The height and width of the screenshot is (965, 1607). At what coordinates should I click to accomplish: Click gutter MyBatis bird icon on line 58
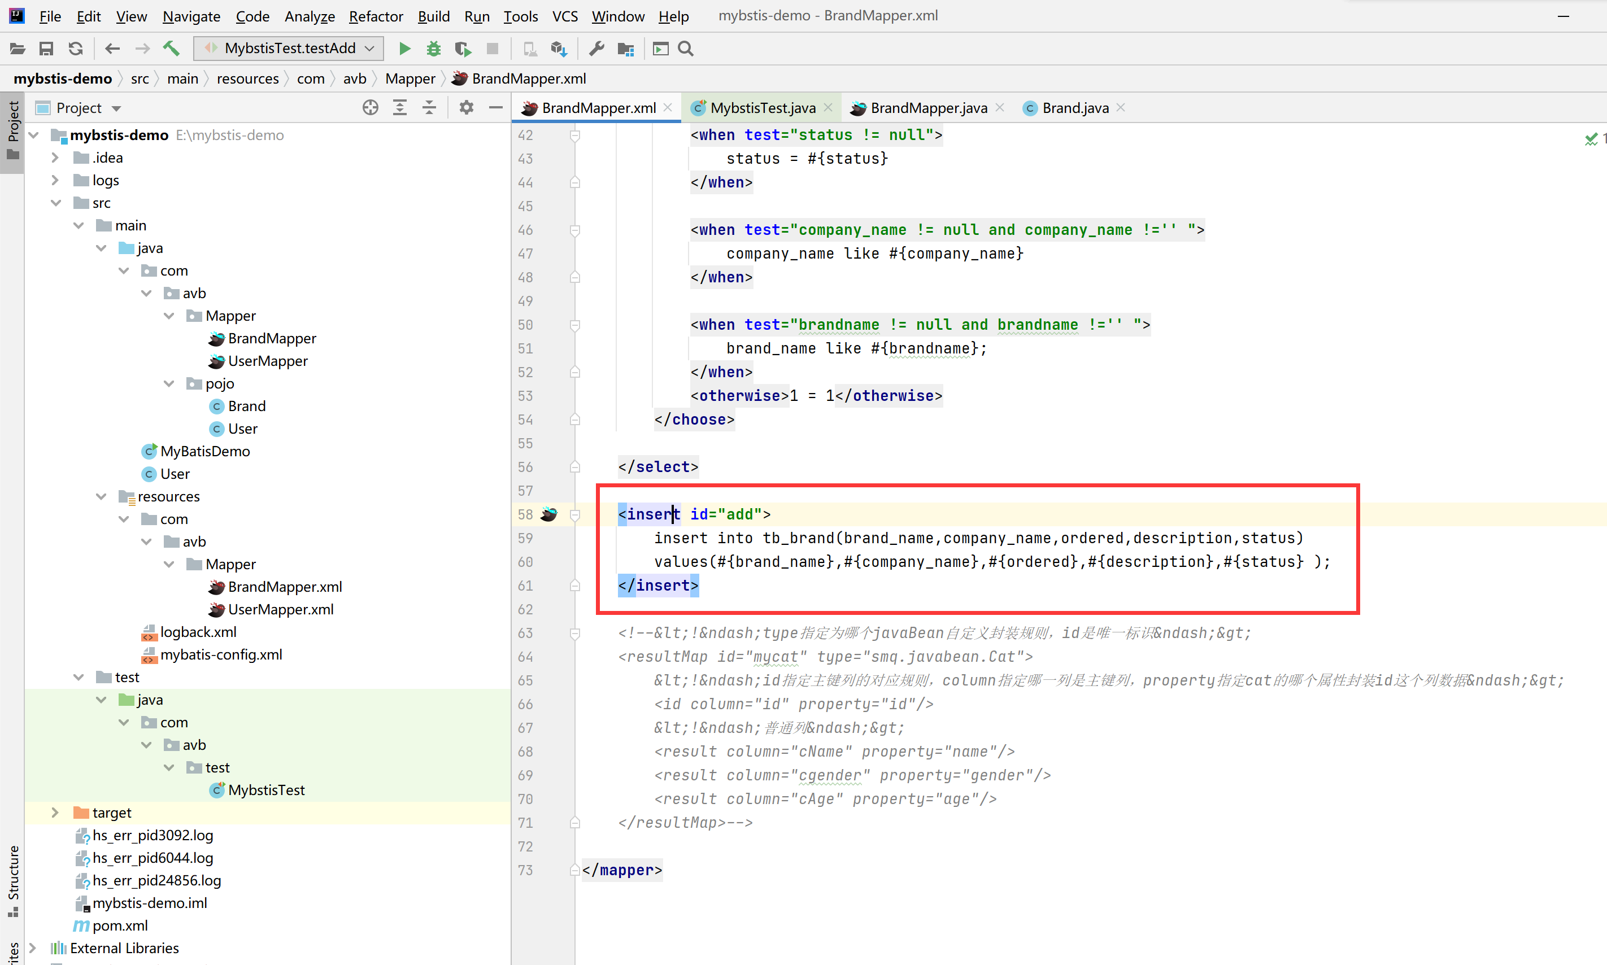(549, 514)
